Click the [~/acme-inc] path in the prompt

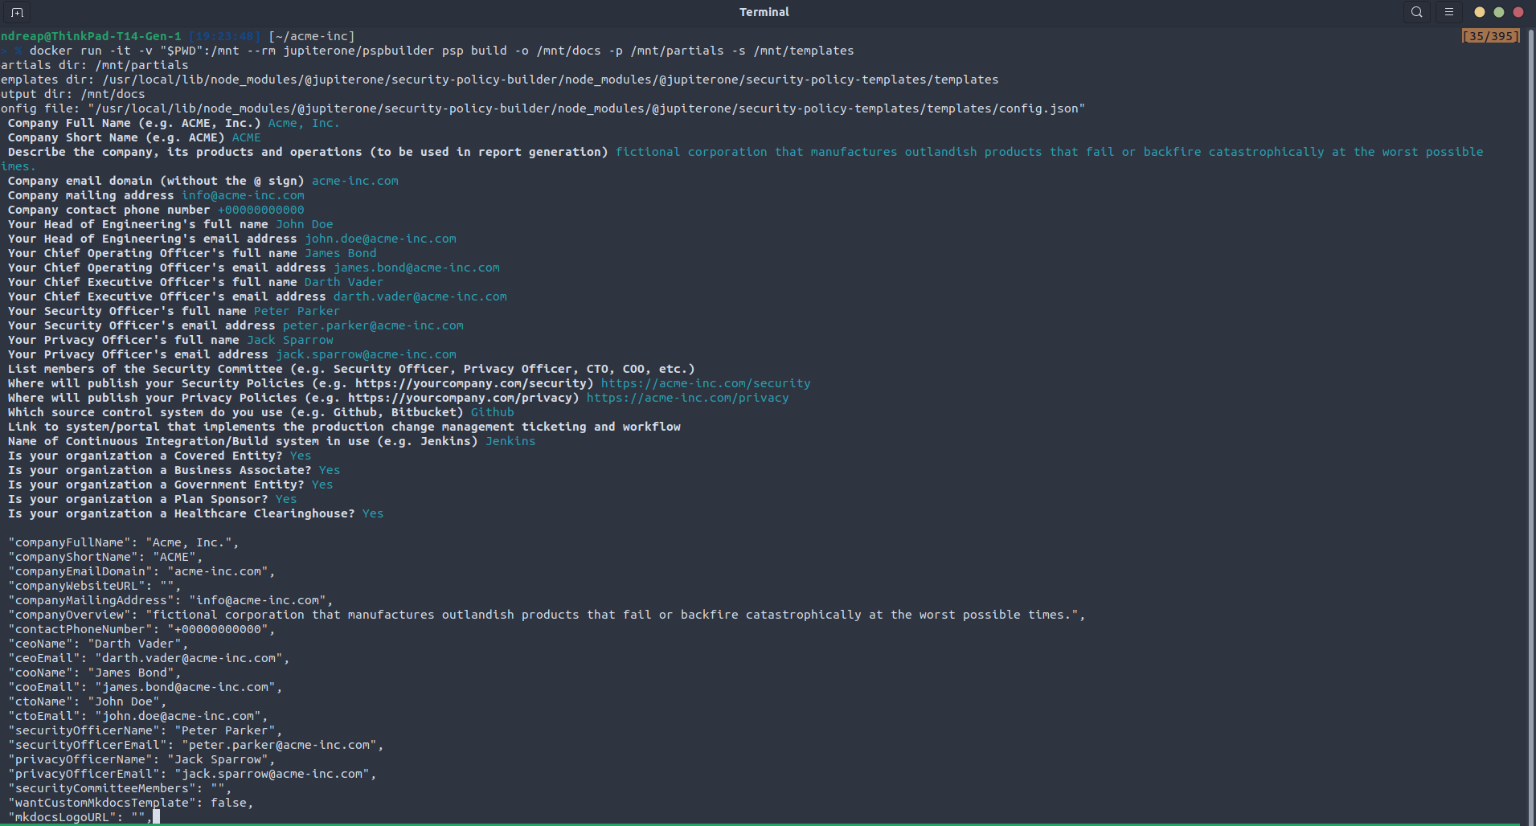click(x=311, y=36)
